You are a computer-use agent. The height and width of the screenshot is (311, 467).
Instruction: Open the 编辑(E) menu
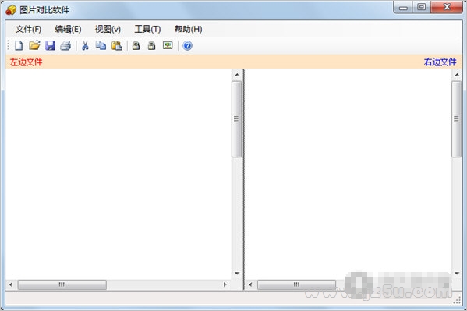coord(68,29)
